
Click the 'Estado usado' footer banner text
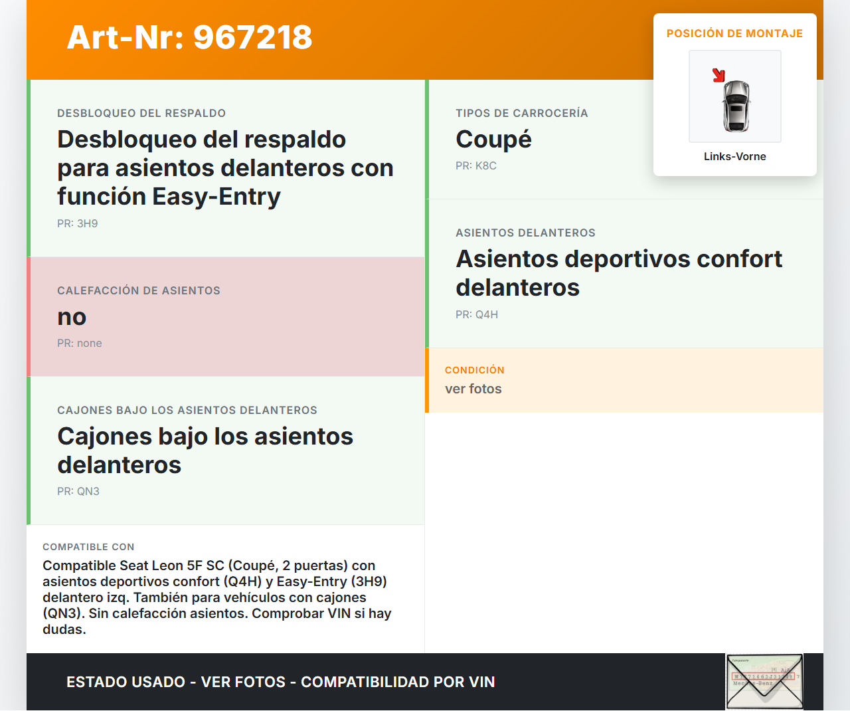click(x=280, y=682)
